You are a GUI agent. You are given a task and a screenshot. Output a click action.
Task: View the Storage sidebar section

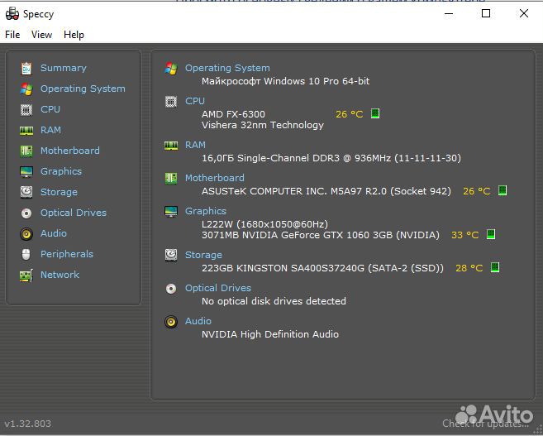coord(59,192)
